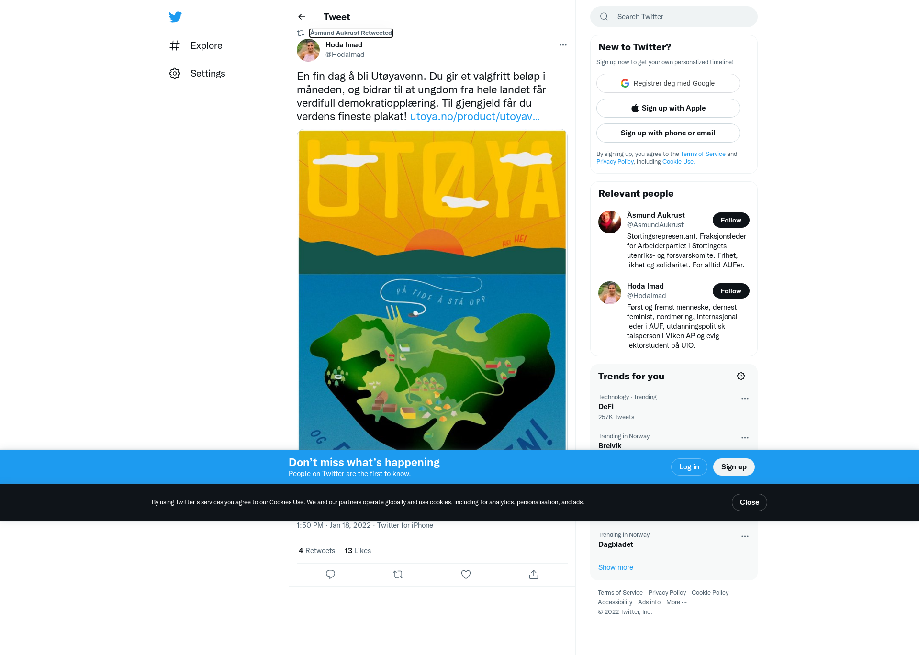The height and width of the screenshot is (655, 919).
Task: Open Hoda Imad's profile avatar in tweet
Action: [308, 50]
